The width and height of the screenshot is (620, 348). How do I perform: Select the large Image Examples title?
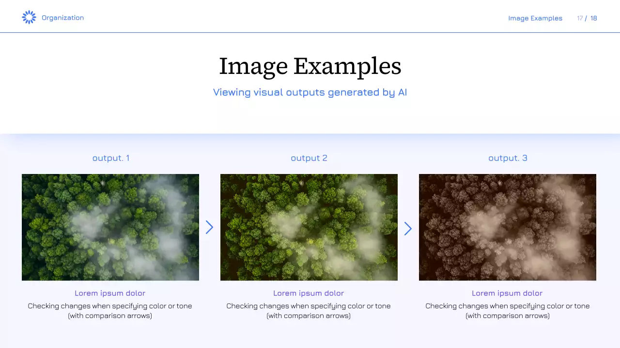(x=310, y=66)
